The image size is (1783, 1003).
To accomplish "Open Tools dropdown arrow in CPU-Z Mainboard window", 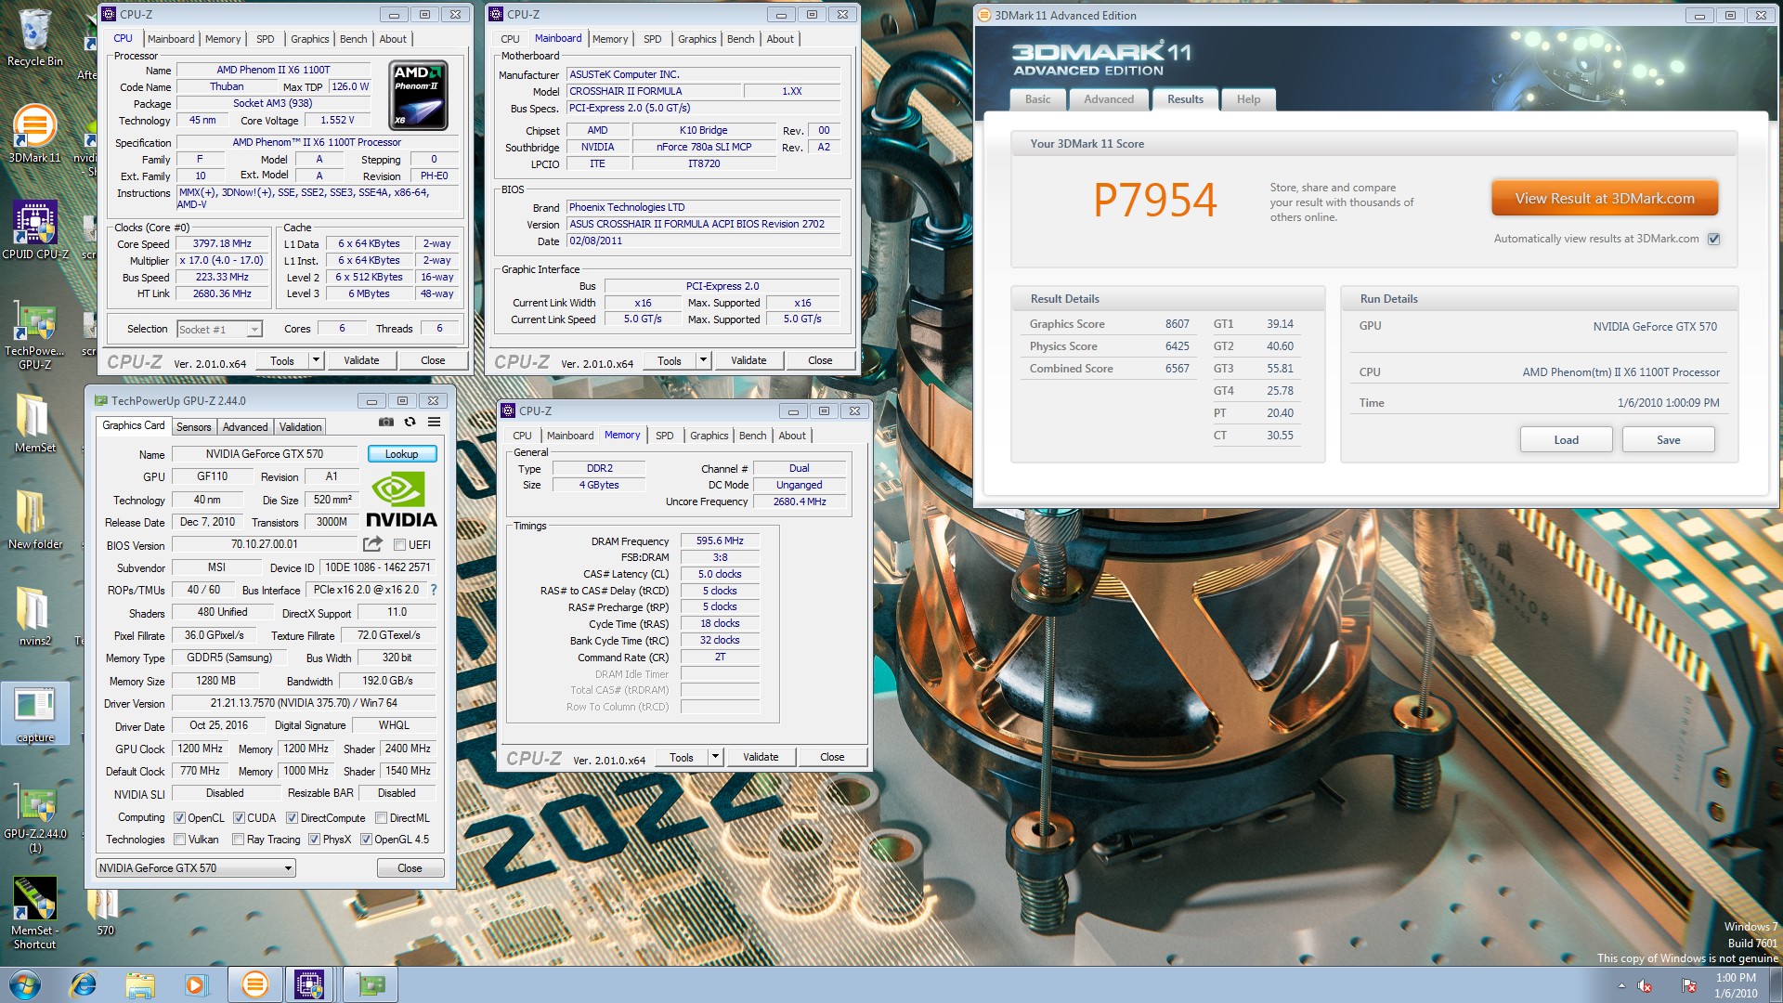I will (703, 360).
